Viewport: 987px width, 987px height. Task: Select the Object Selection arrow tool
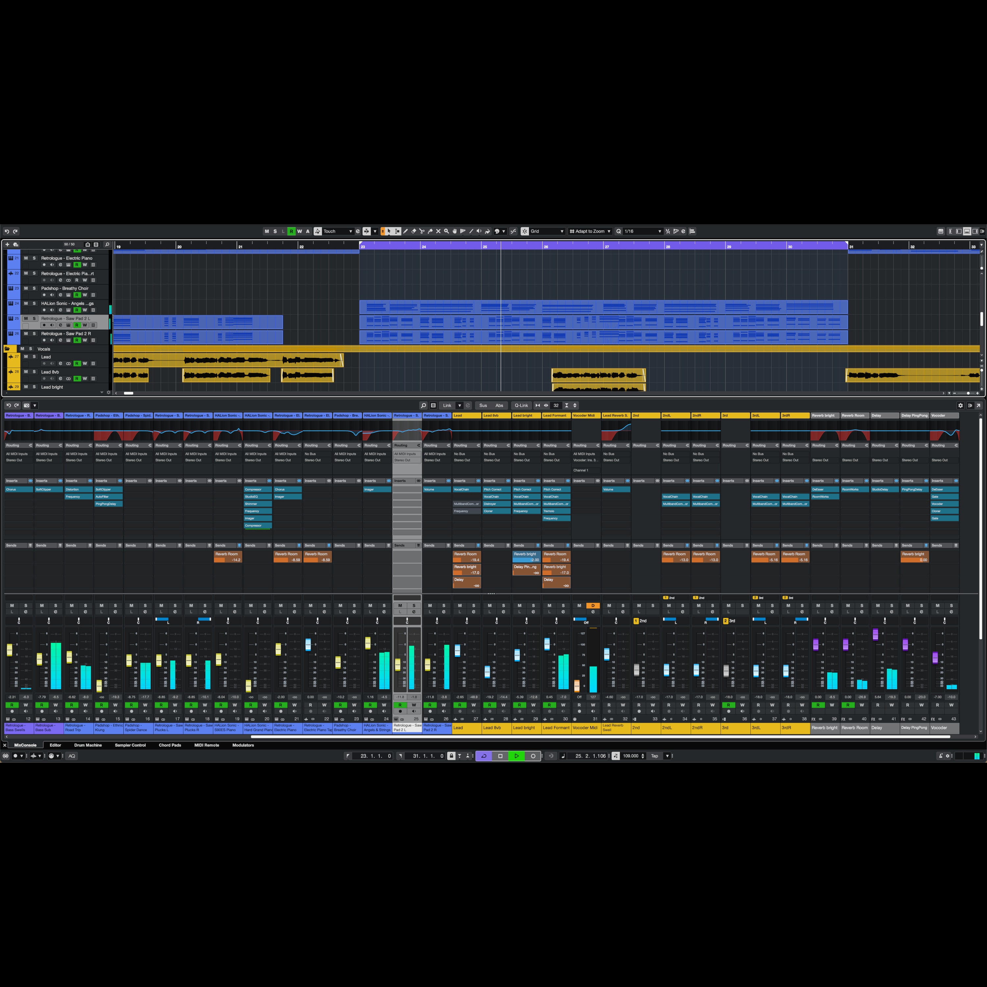pos(389,231)
